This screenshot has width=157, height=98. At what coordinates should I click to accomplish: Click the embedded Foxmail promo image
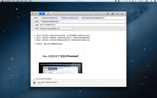60,61
